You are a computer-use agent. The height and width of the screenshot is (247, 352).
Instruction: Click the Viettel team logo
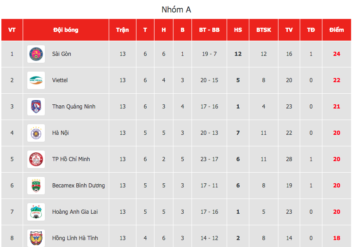[x=36, y=80]
